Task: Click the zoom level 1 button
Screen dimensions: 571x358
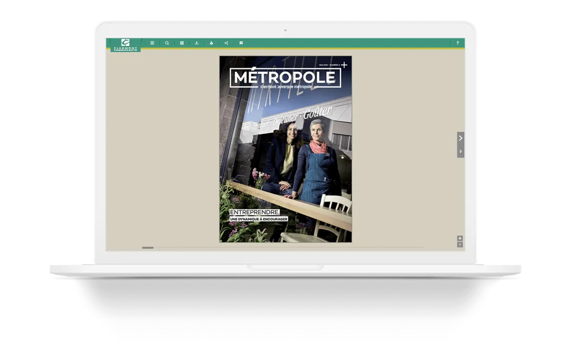Action: click(460, 244)
